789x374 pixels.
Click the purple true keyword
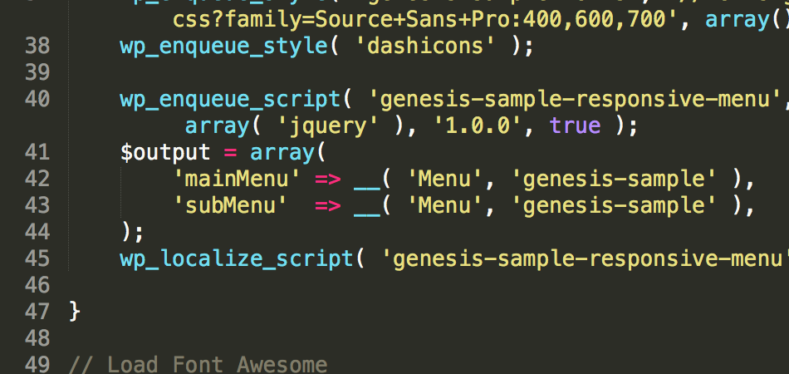(x=576, y=126)
